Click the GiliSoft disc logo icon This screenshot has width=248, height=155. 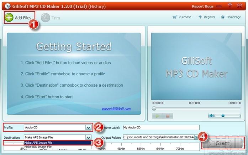[7, 6]
